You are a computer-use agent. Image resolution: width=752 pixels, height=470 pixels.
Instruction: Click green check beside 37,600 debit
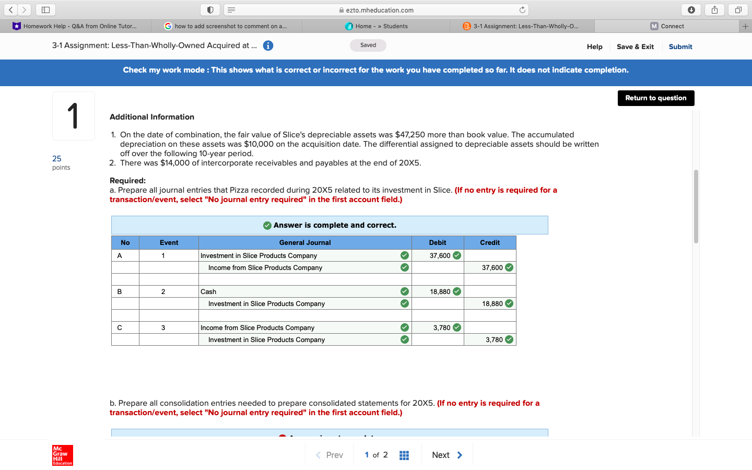457,255
